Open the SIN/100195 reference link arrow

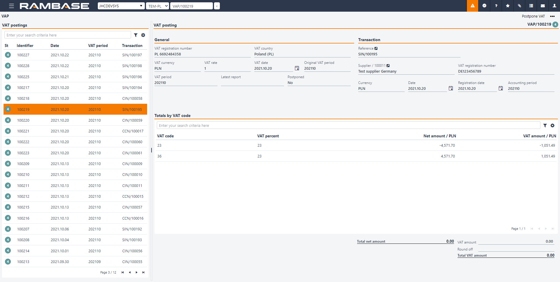pyautogui.click(x=376, y=48)
